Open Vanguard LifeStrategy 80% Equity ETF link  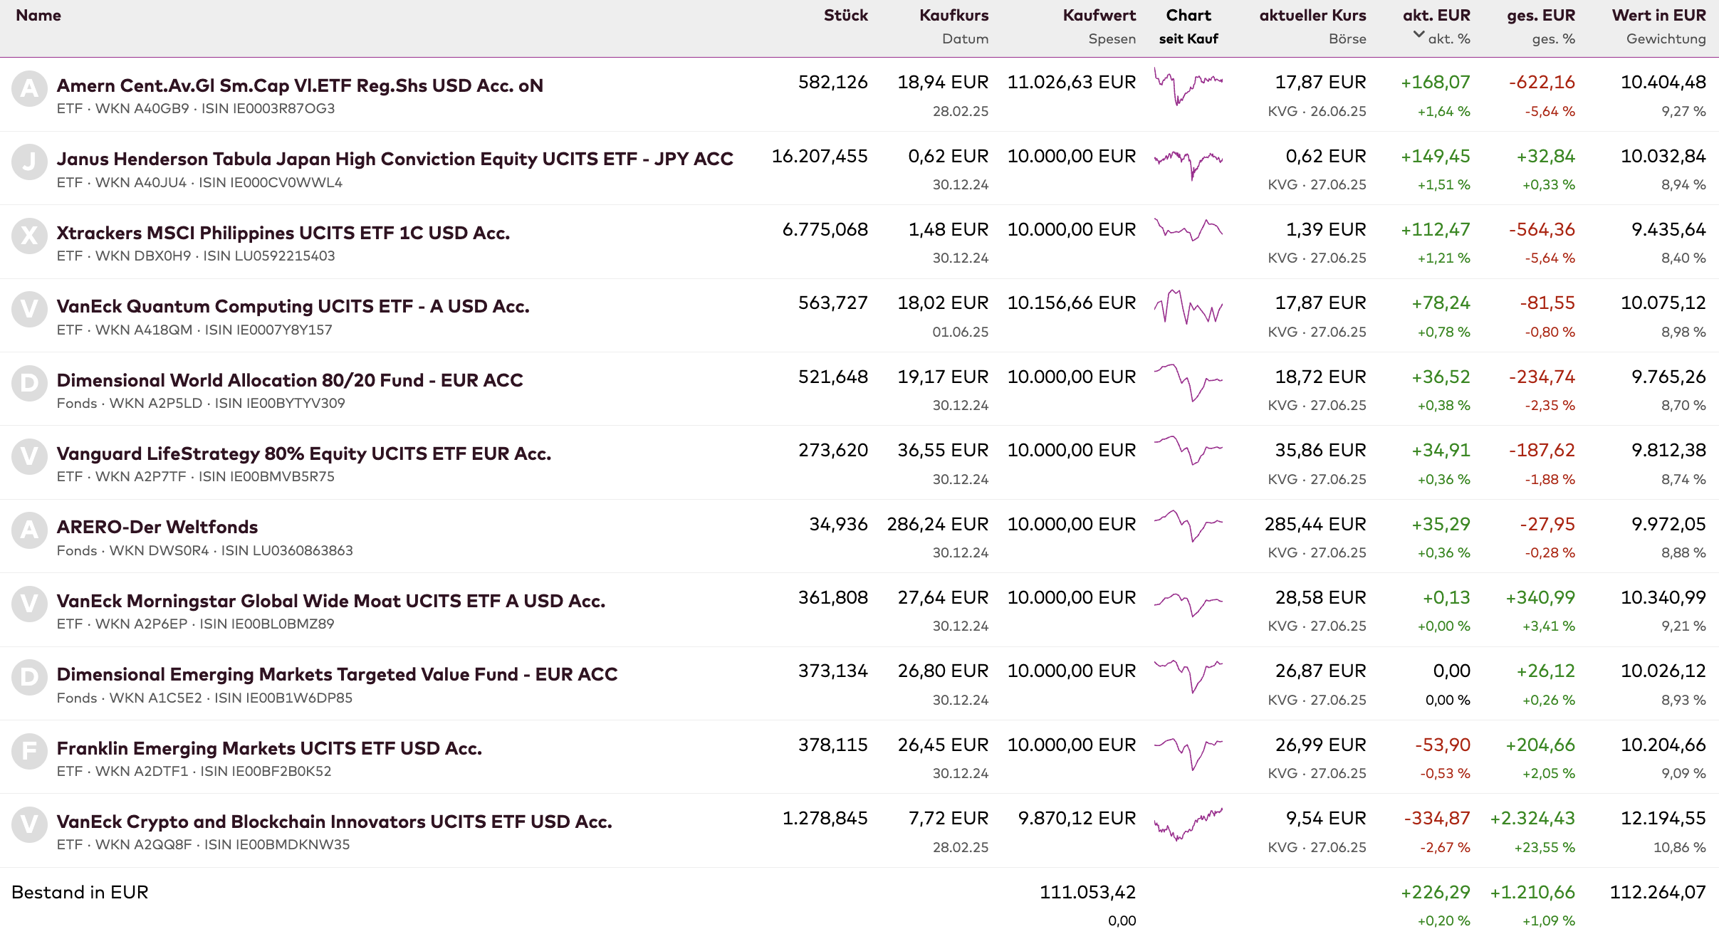tap(304, 453)
